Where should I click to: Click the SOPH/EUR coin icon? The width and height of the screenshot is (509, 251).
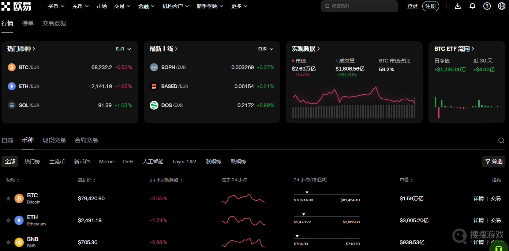point(154,67)
